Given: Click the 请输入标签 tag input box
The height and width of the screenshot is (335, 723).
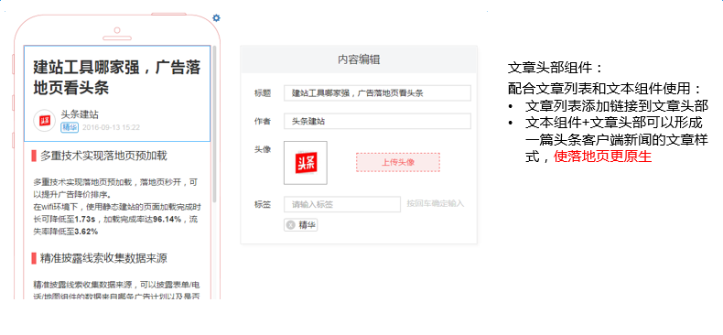Looking at the screenshot, I should [x=342, y=204].
